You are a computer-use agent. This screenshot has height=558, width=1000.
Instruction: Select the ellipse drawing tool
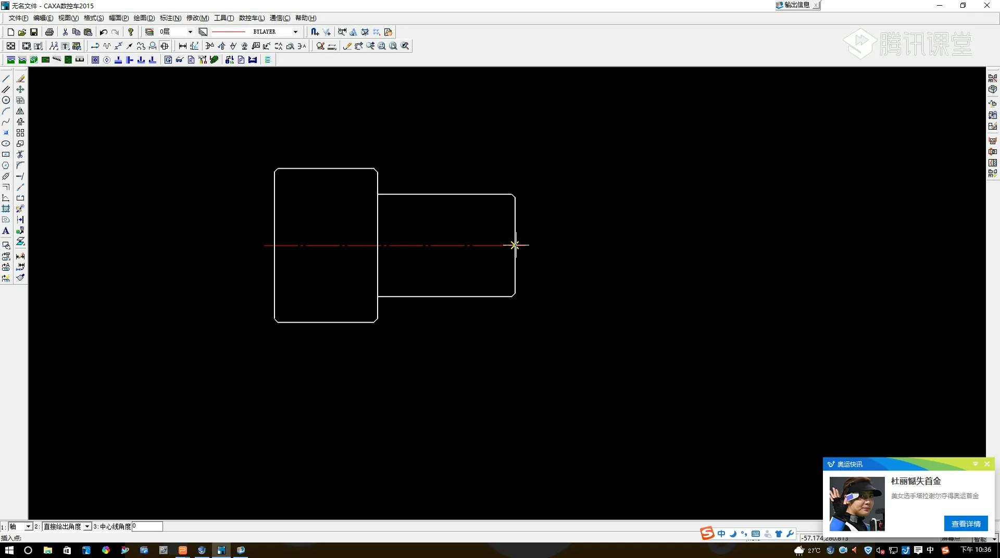click(x=6, y=144)
